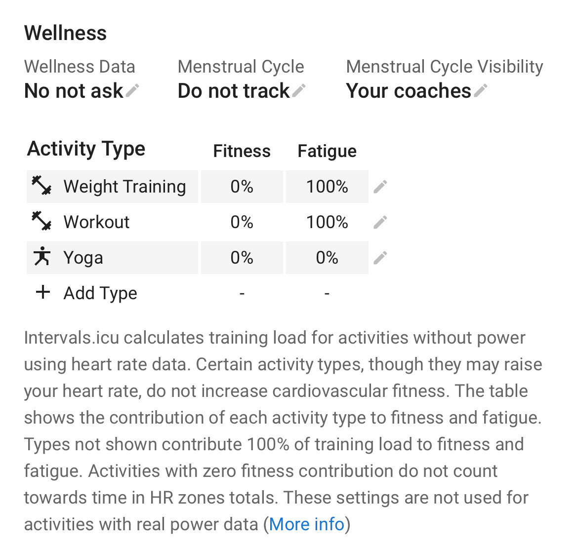
Task: Edit Menstrual Cycle Visibility via pencil icon
Action: (481, 91)
